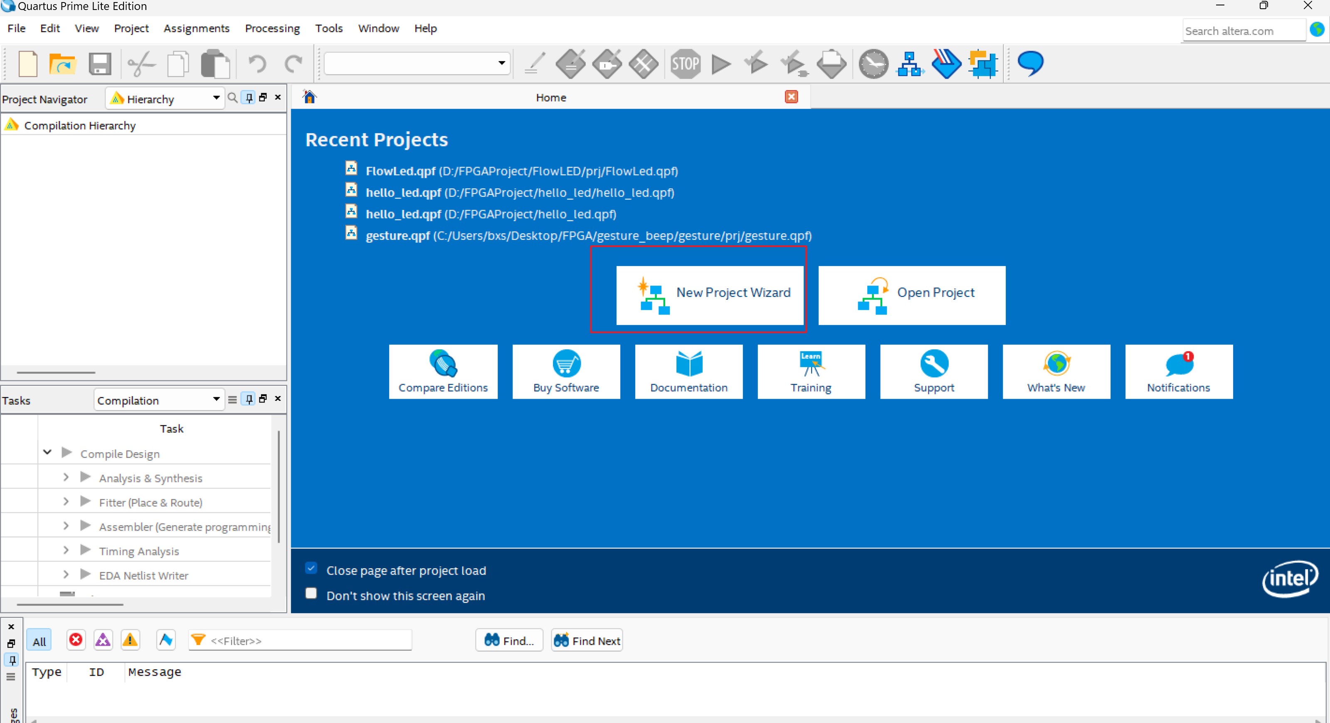This screenshot has width=1330, height=723.
Task: Open the Hierarchy dropdown in Project Navigator
Action: click(165, 98)
